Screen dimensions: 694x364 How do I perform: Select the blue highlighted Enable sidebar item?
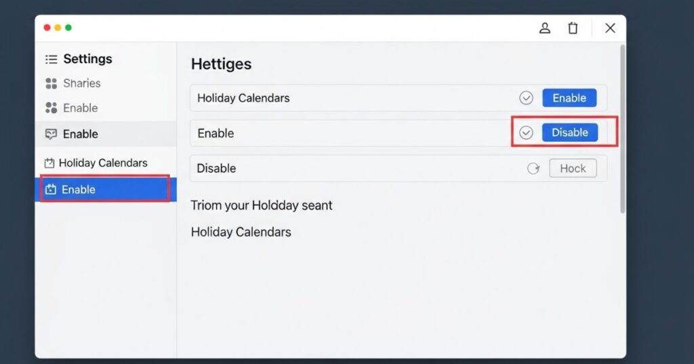pyautogui.click(x=79, y=190)
